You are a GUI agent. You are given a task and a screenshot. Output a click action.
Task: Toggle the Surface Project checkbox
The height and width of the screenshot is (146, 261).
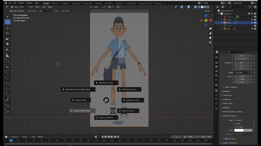tap(11, 11)
